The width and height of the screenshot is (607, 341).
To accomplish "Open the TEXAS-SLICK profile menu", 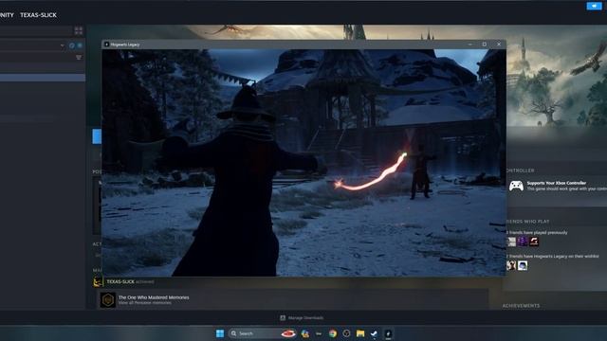I will click(38, 15).
